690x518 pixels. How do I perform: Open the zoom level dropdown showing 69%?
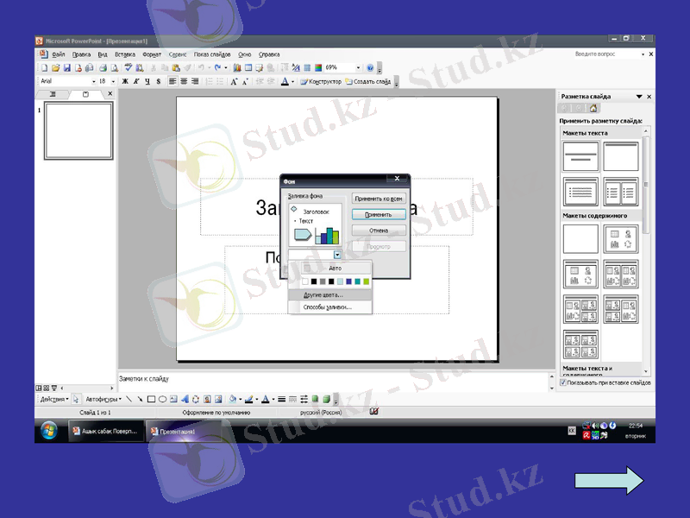point(358,66)
